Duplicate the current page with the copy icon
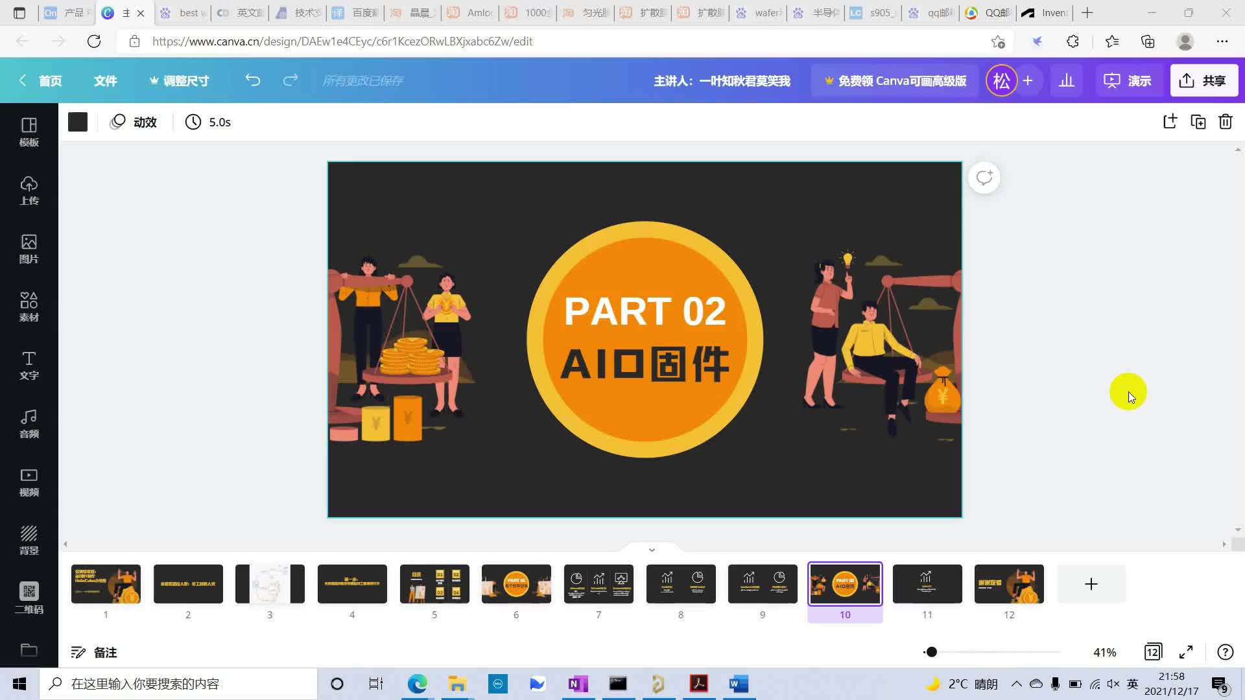Viewport: 1245px width, 700px height. click(1198, 121)
